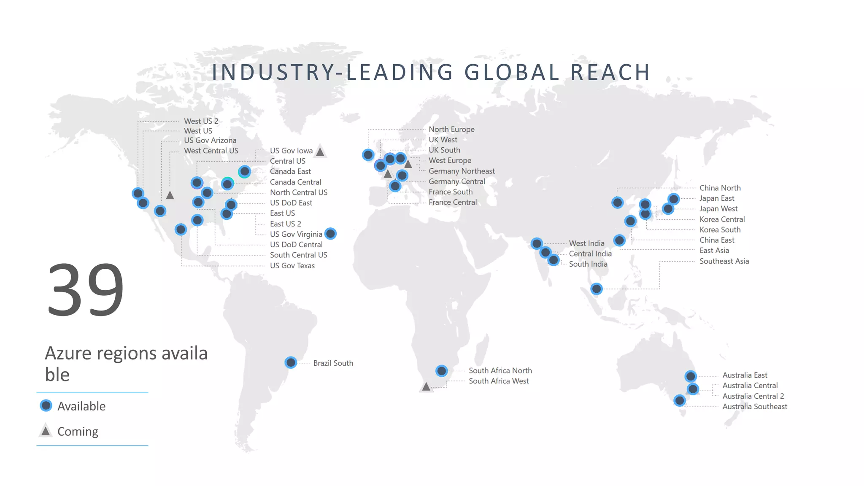864x486 pixels.
Task: Click the Available legend label
Action: click(x=81, y=406)
